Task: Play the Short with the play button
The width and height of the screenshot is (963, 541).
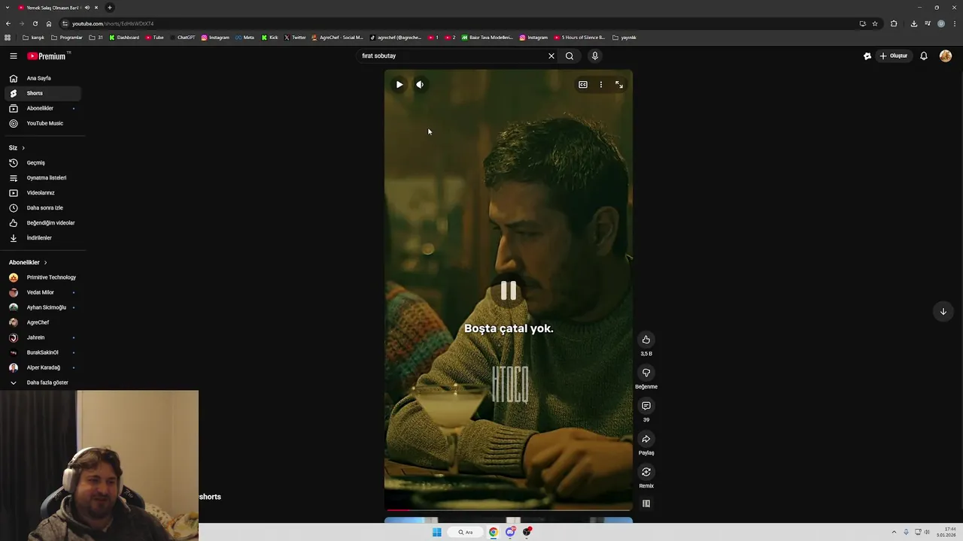Action: click(x=399, y=84)
